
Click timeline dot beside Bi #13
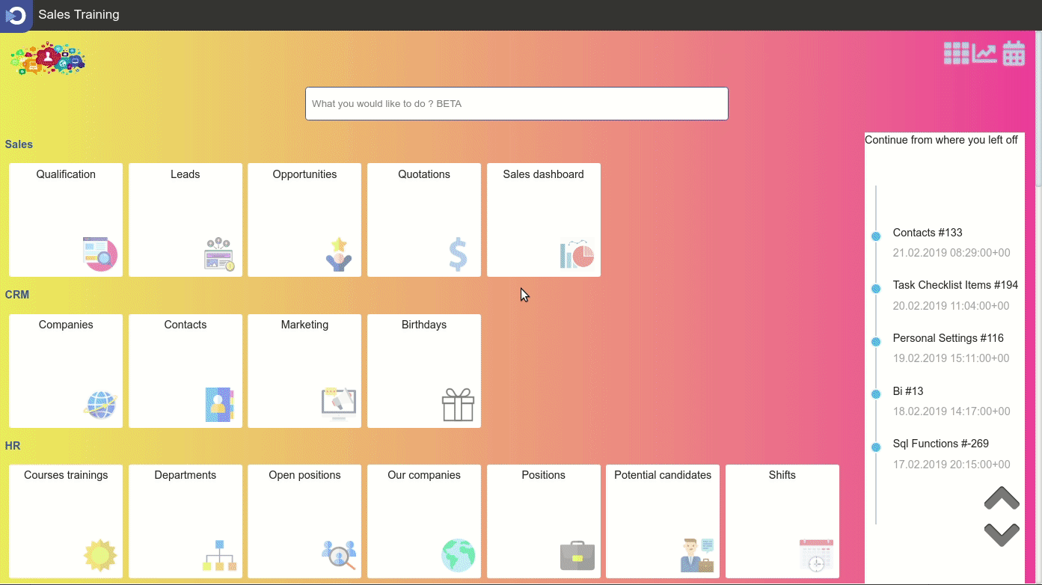(x=876, y=394)
